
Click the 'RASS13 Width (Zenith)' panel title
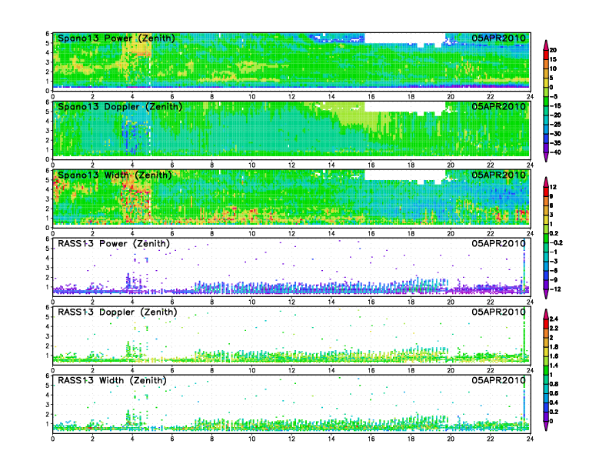(112, 380)
